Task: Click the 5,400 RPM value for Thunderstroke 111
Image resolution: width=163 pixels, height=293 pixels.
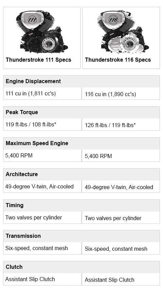Action: tap(19, 155)
